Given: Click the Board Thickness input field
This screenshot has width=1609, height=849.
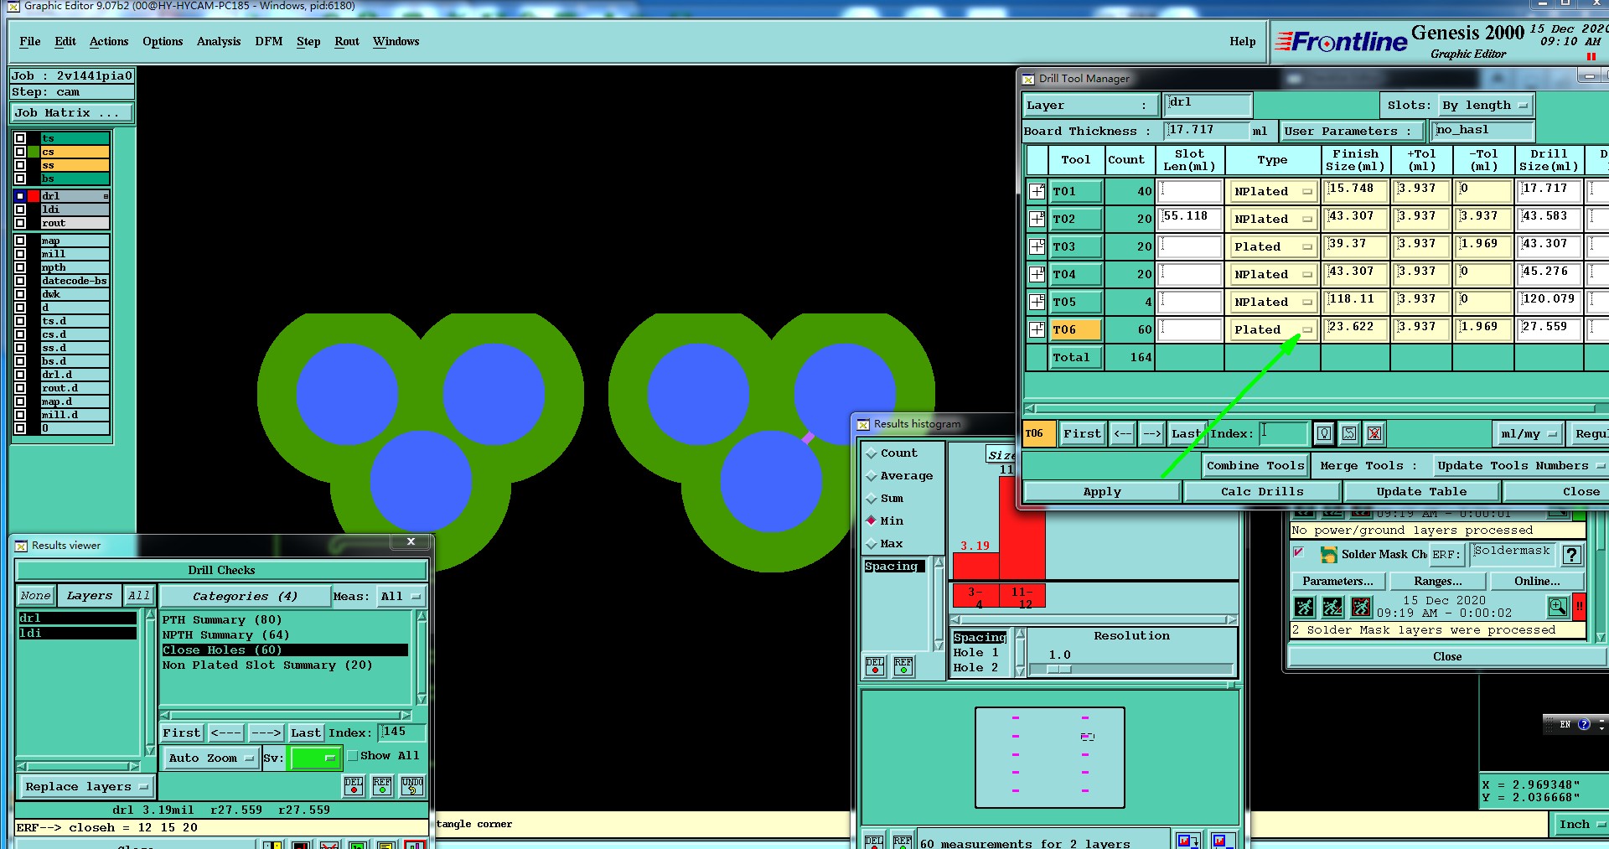Looking at the screenshot, I should pyautogui.click(x=1206, y=130).
